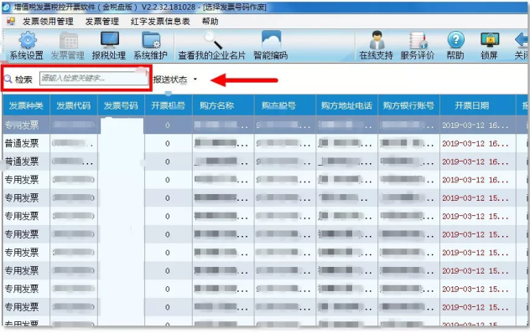Open 帮助 question mark icon

(455, 40)
